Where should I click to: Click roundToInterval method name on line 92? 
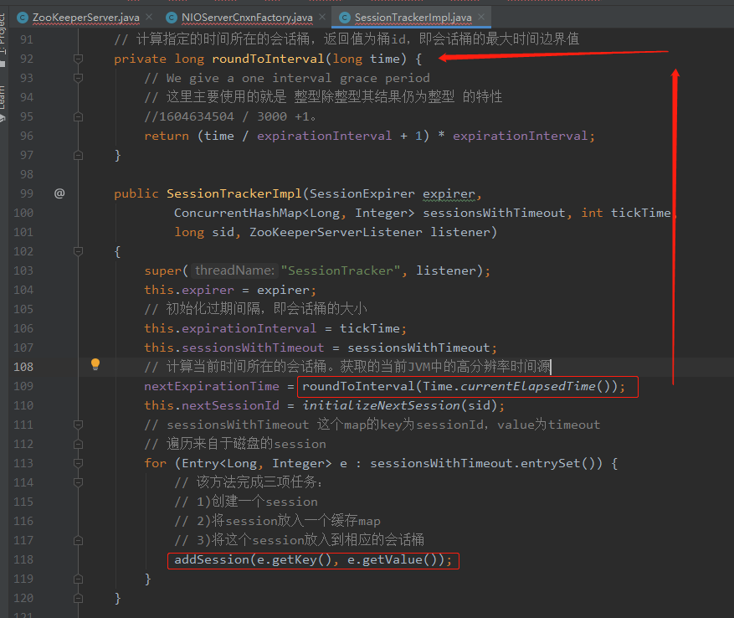[x=268, y=59]
